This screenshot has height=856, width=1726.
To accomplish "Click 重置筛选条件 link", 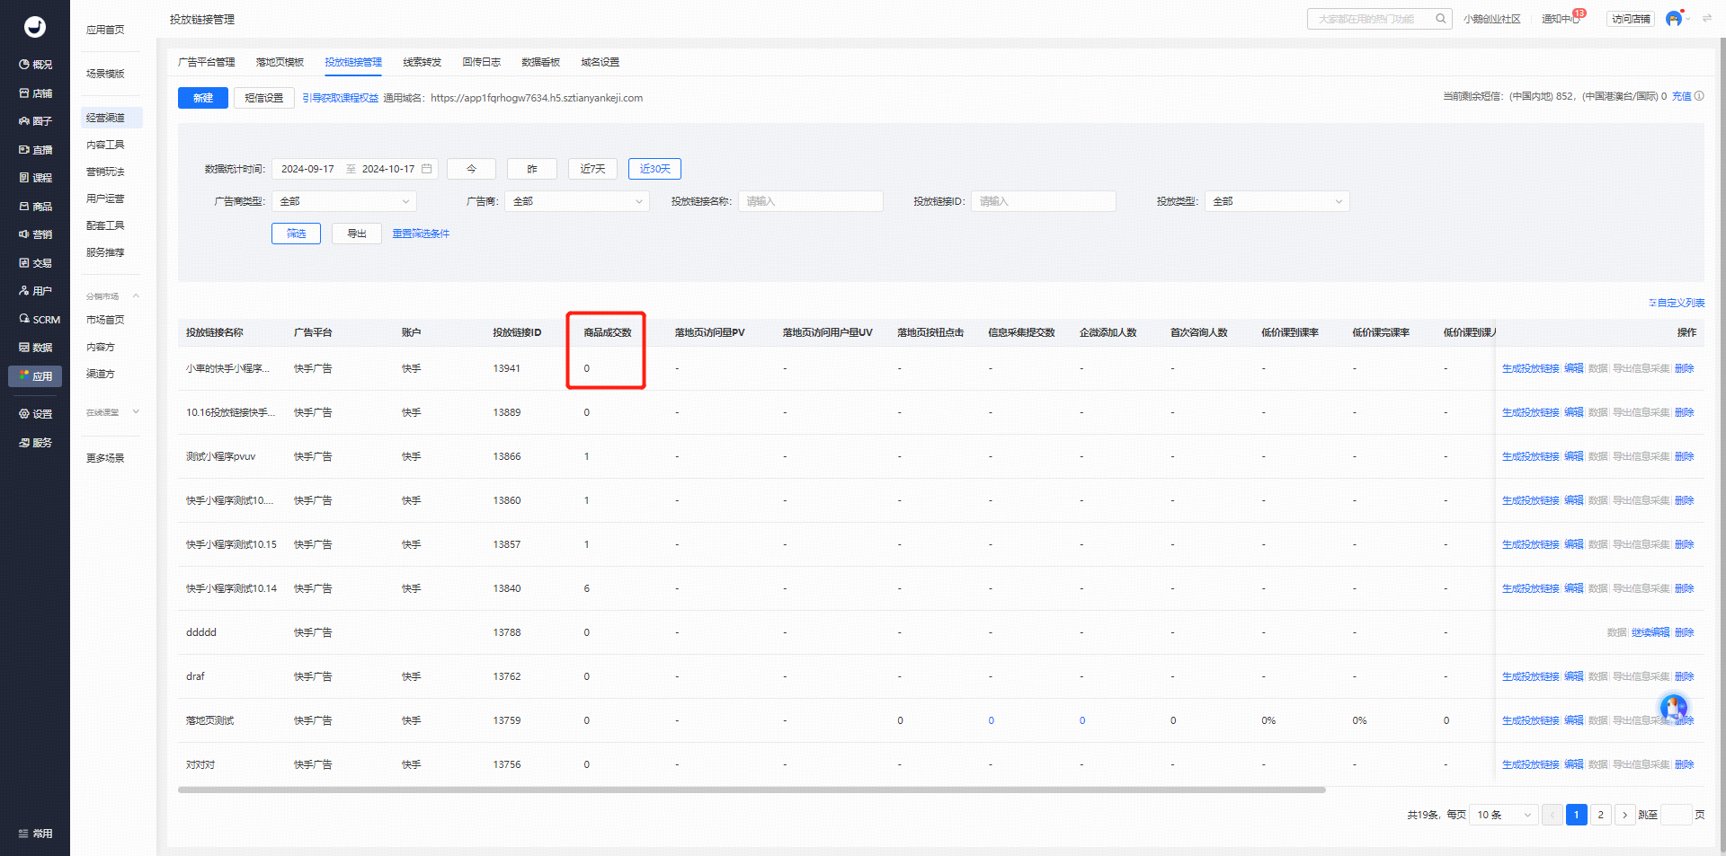I will coord(421,234).
